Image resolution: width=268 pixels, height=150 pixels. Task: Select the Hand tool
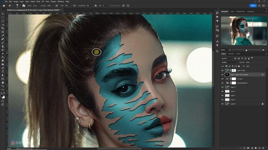point(3,82)
